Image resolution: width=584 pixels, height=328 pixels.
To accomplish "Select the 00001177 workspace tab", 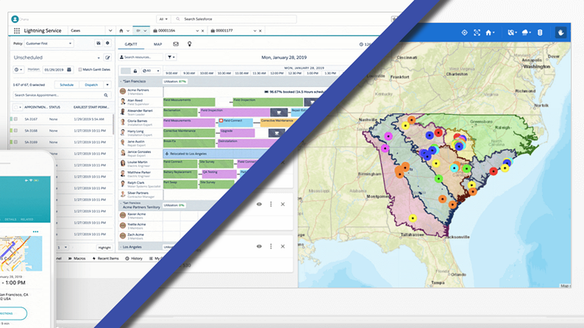I will 237,31.
